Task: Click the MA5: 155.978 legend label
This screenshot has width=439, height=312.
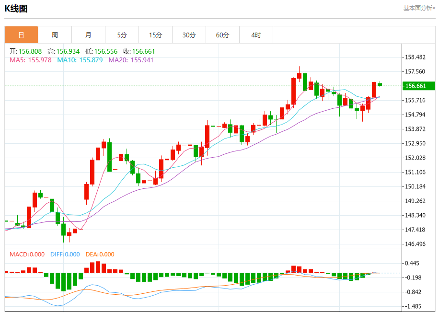Action: click(x=30, y=60)
